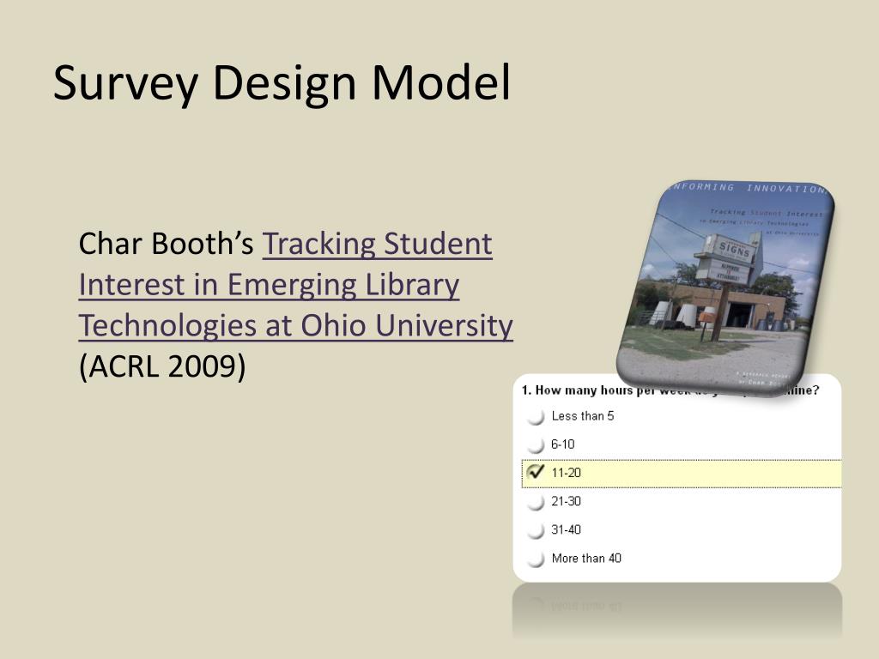Toggle the checked '11-20' option
Image resolution: width=879 pixels, height=659 pixels.
536,473
